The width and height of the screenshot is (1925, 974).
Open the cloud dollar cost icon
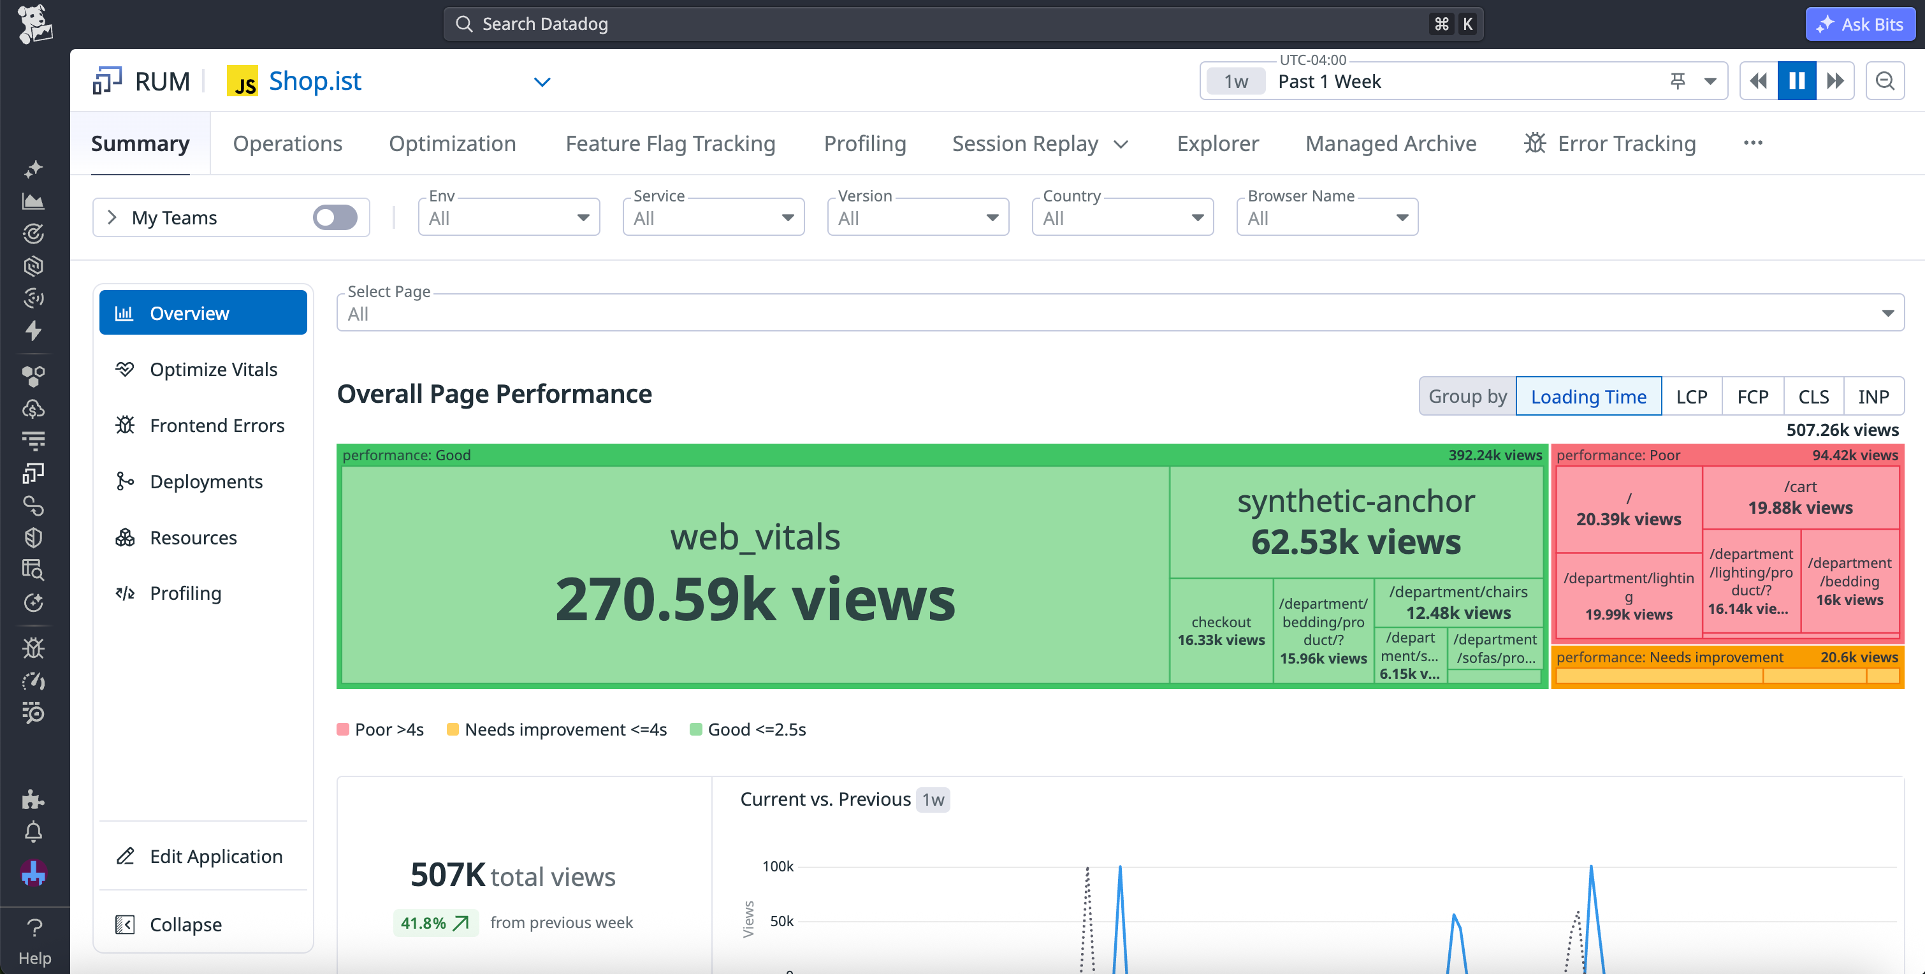pos(33,409)
